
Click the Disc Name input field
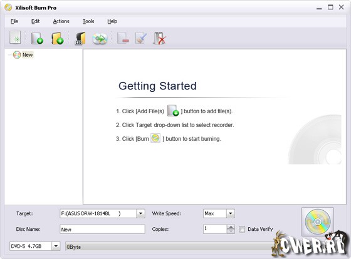[x=102, y=229]
